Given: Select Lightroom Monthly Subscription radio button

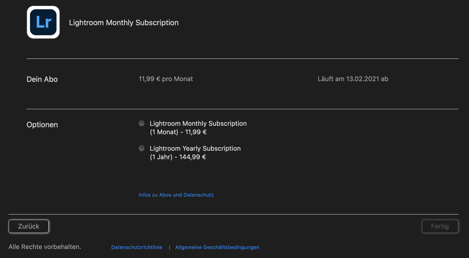Looking at the screenshot, I should coord(141,123).
